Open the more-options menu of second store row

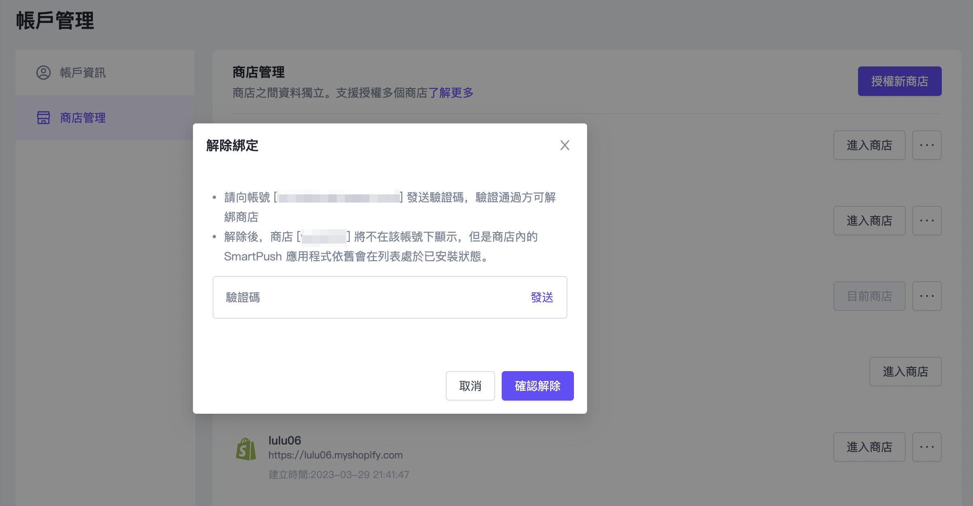(x=927, y=221)
